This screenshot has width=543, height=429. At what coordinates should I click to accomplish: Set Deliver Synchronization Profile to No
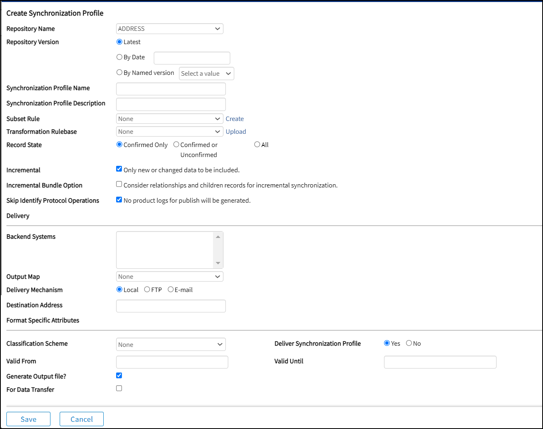pos(409,343)
